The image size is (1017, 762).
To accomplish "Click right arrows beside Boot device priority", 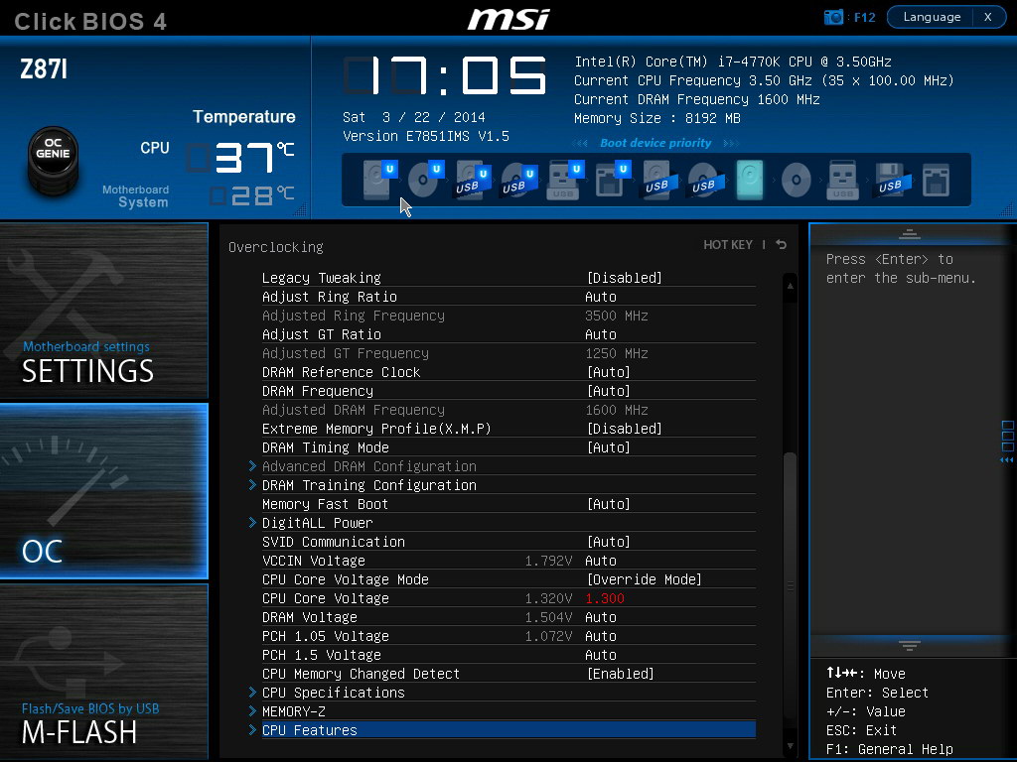I will [x=731, y=143].
